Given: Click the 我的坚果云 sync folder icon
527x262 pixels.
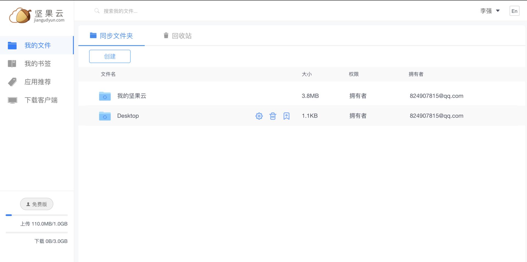Looking at the screenshot, I should (105, 96).
